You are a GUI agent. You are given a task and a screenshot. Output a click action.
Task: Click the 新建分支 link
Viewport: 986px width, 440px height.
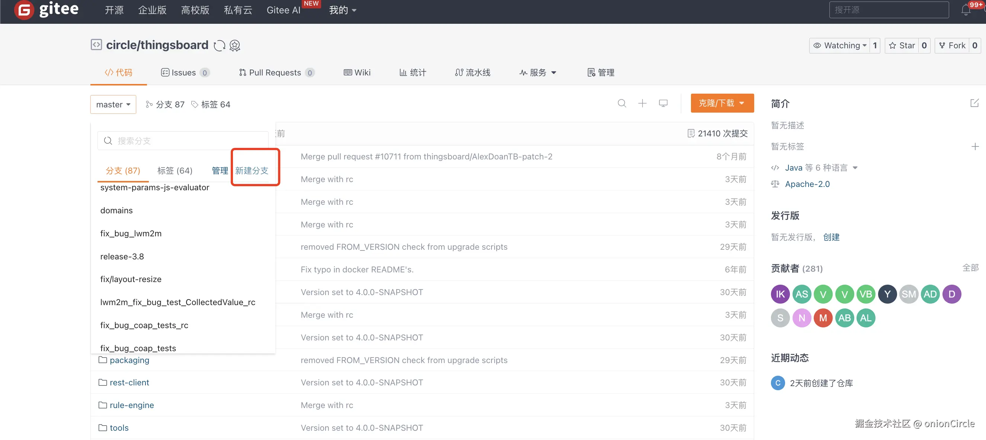pyautogui.click(x=252, y=171)
